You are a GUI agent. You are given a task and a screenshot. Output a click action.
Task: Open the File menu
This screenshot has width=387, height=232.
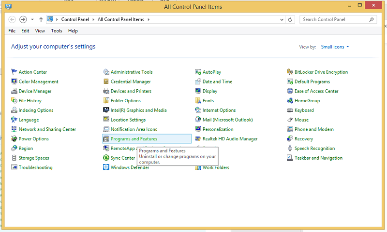[x=12, y=31]
